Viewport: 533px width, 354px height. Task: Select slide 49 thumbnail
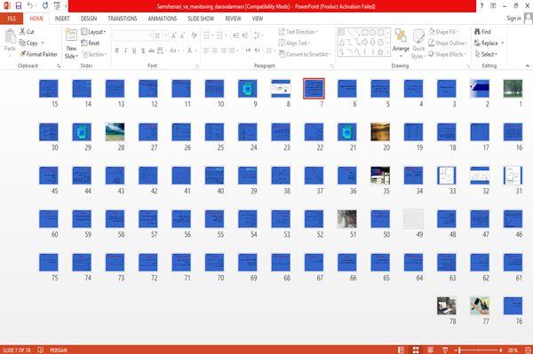click(x=413, y=219)
